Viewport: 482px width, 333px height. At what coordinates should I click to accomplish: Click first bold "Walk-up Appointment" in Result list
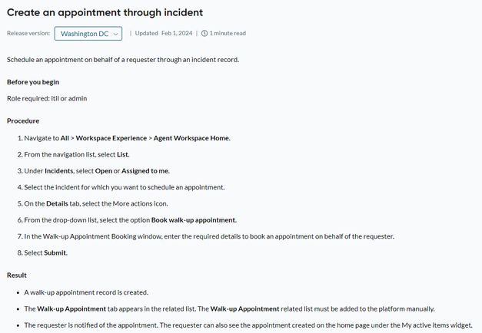tap(71, 308)
